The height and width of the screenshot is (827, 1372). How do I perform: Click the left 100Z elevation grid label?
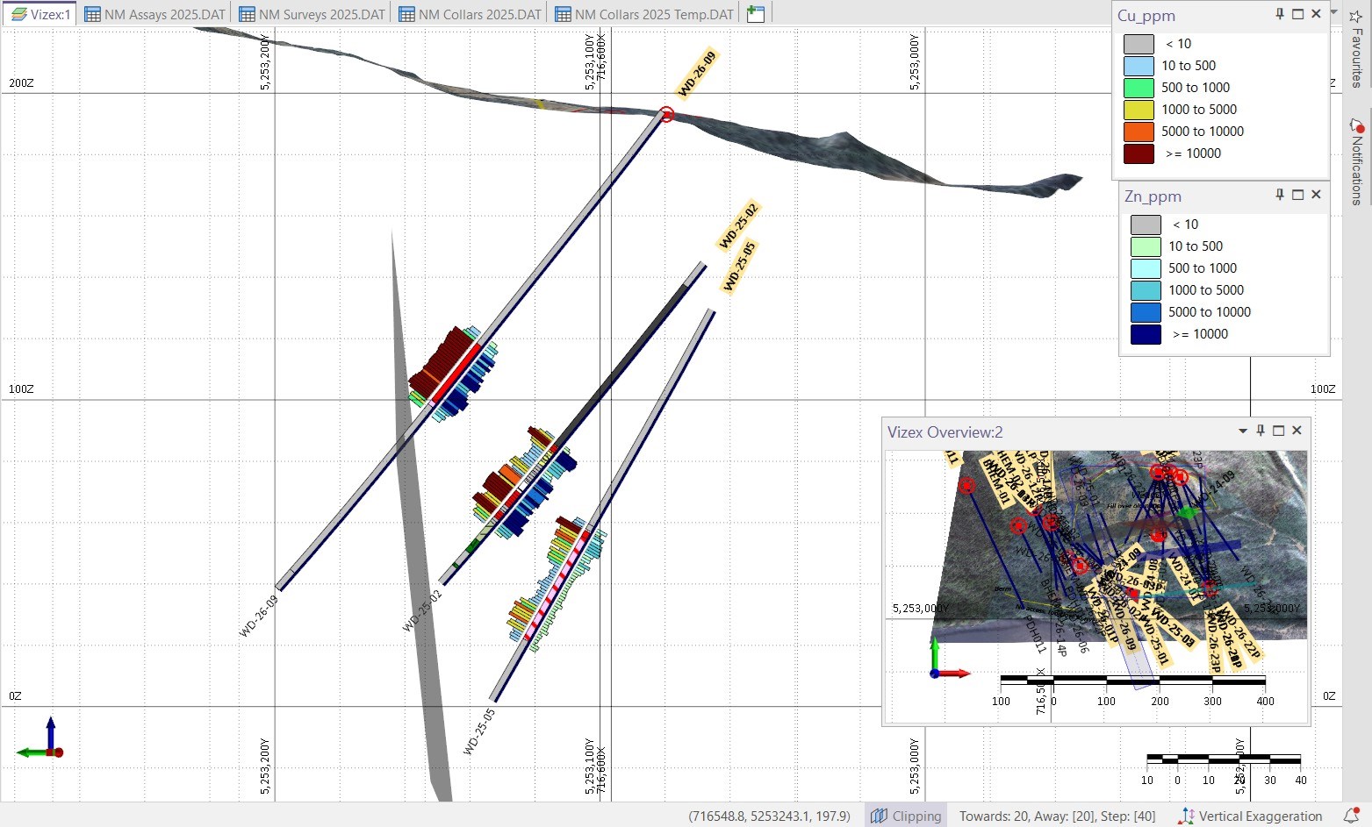21,389
